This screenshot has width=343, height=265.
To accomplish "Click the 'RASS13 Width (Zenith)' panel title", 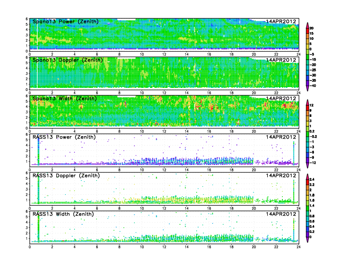I will tap(63, 214).
